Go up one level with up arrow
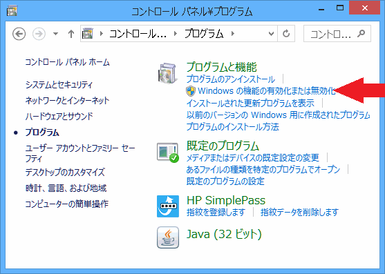 71,34
